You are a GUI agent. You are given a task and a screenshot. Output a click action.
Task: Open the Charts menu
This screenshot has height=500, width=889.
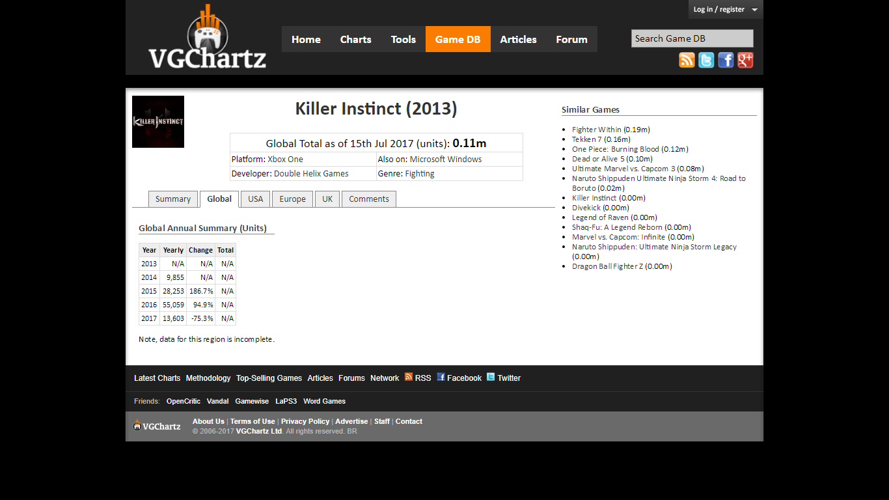[x=355, y=39]
